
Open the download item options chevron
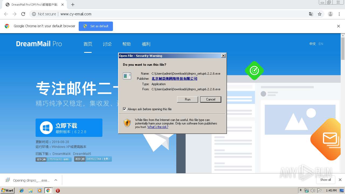point(56,180)
